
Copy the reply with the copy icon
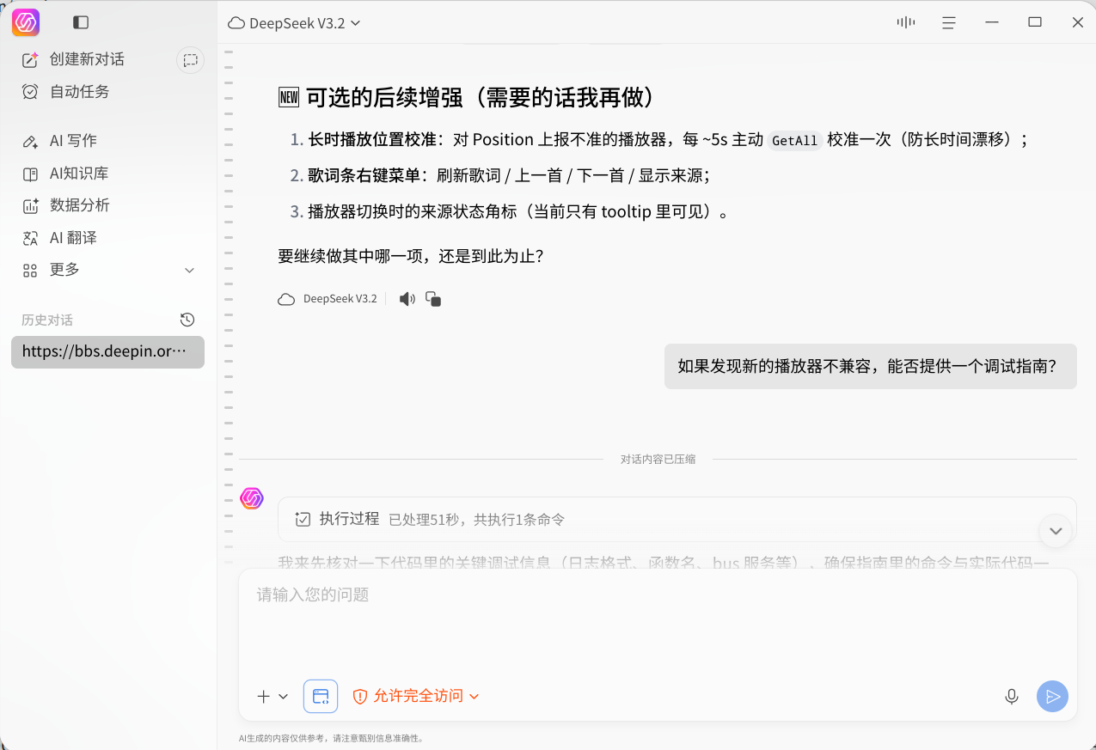(x=433, y=299)
